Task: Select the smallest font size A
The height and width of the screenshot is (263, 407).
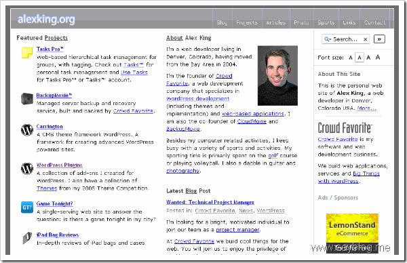Action: point(351,58)
